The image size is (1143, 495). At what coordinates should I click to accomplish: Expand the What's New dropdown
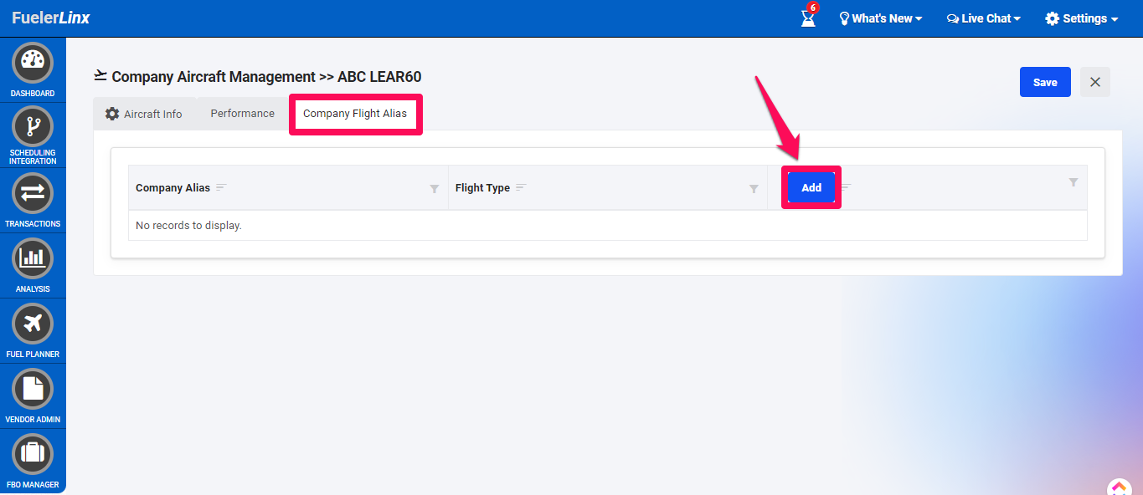tap(881, 18)
